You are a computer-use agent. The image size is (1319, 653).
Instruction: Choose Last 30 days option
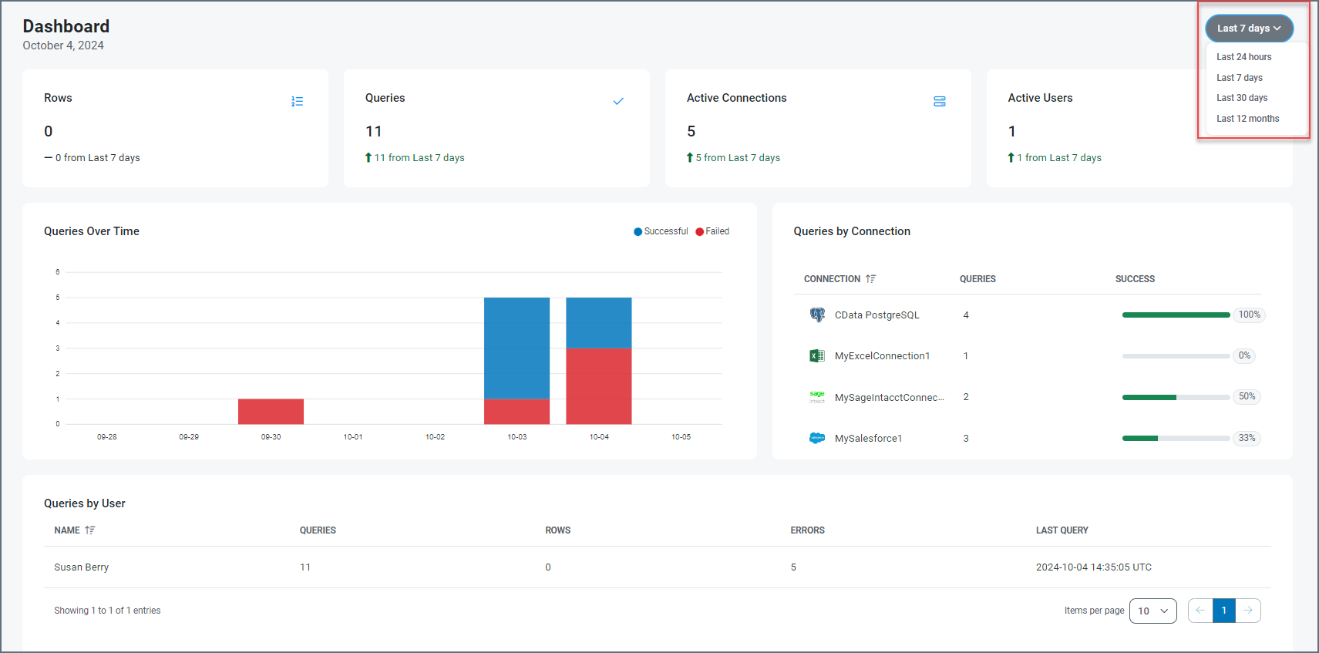1242,98
